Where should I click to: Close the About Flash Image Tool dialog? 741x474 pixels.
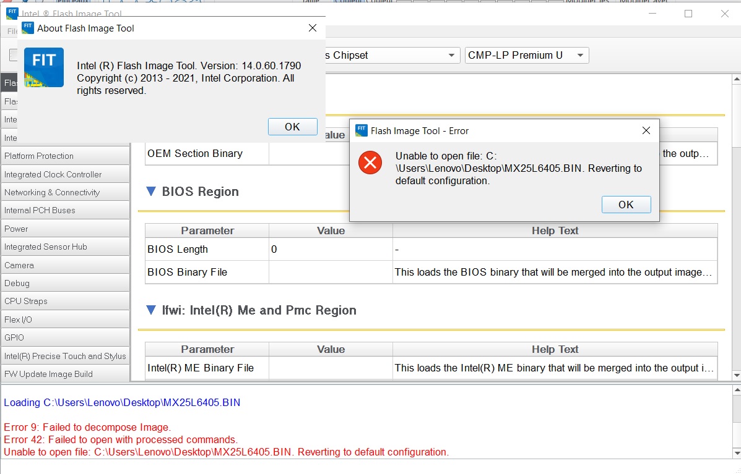coord(313,28)
